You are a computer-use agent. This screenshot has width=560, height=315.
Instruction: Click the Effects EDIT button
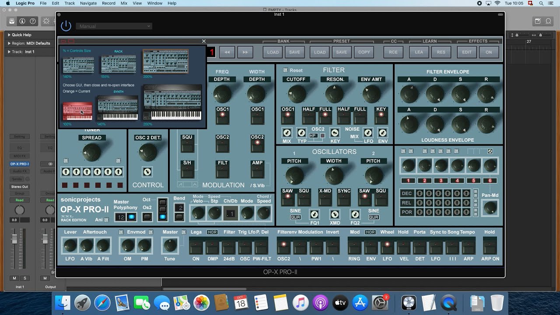467,52
